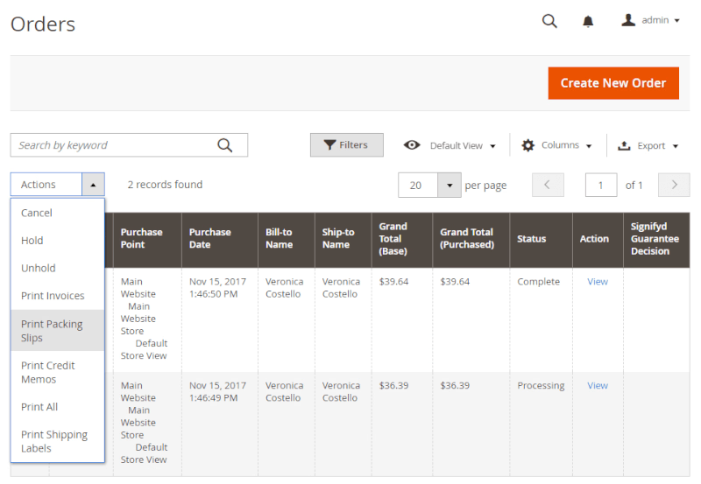The image size is (701, 484).
Task: Click the search magnifier icon in header
Action: pyautogui.click(x=549, y=21)
